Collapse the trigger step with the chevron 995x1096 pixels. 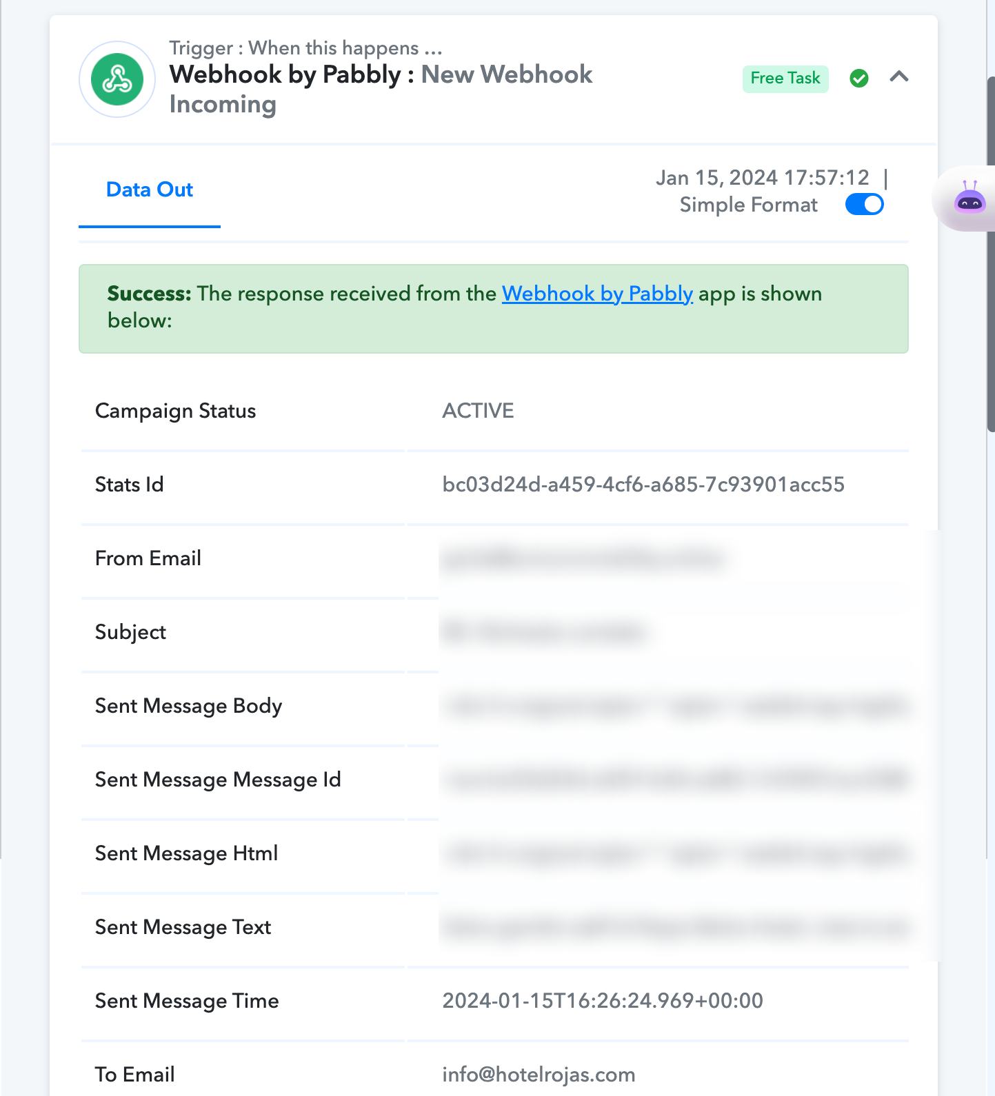(x=899, y=77)
